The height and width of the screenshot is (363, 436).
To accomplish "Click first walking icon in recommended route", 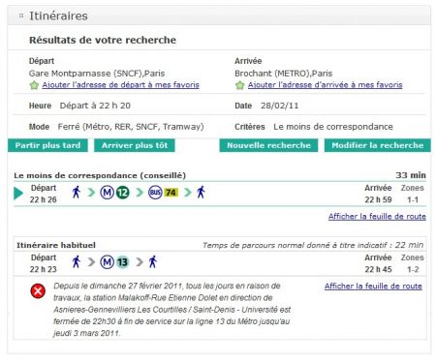I will coord(77,192).
